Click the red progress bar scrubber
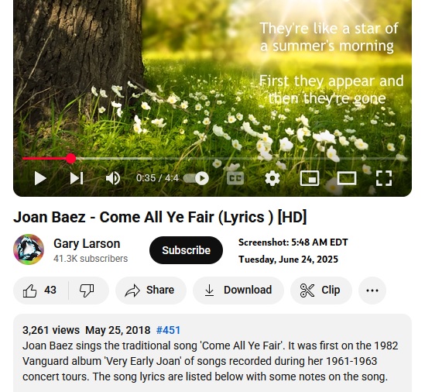The width and height of the screenshot is (425, 392). click(x=70, y=159)
